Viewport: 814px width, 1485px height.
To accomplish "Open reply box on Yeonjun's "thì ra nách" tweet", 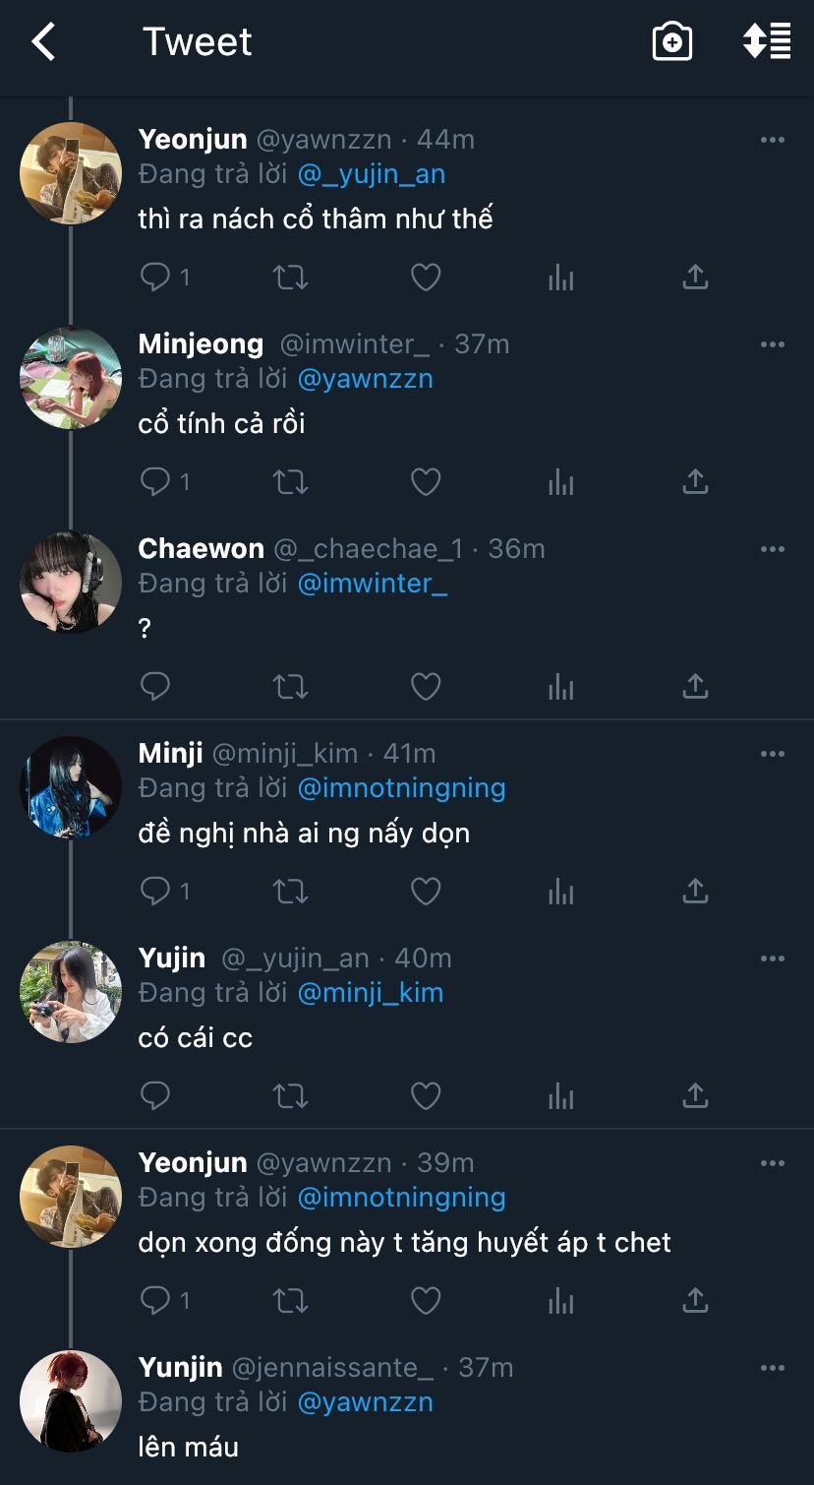I will click(x=155, y=277).
